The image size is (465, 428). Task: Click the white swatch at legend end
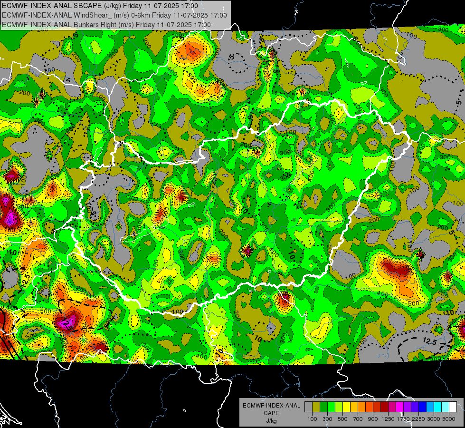click(453, 407)
